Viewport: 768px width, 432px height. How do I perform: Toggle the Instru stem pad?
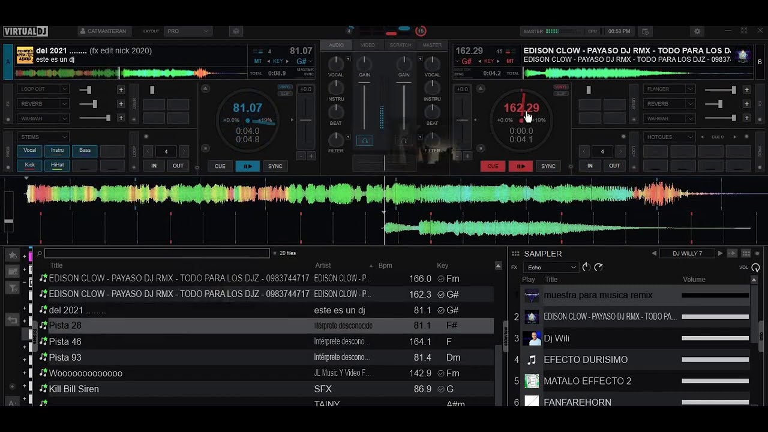pyautogui.click(x=57, y=151)
